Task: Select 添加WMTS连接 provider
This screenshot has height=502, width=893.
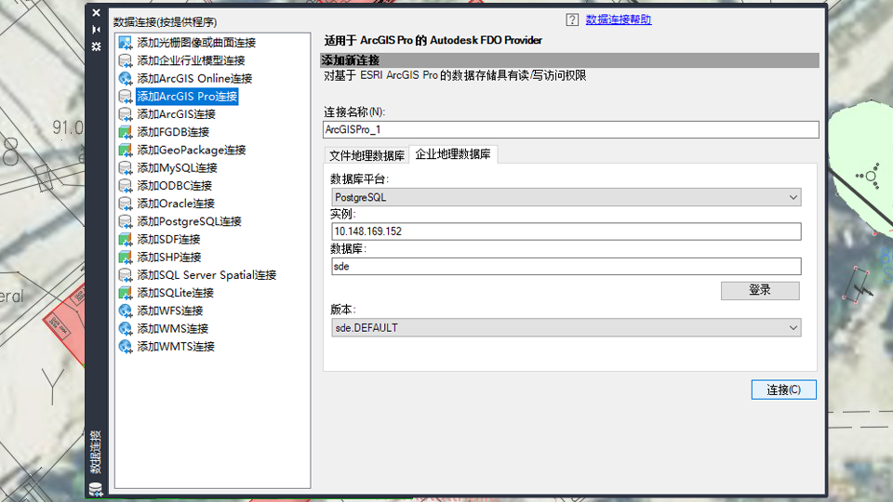Action: click(x=176, y=347)
